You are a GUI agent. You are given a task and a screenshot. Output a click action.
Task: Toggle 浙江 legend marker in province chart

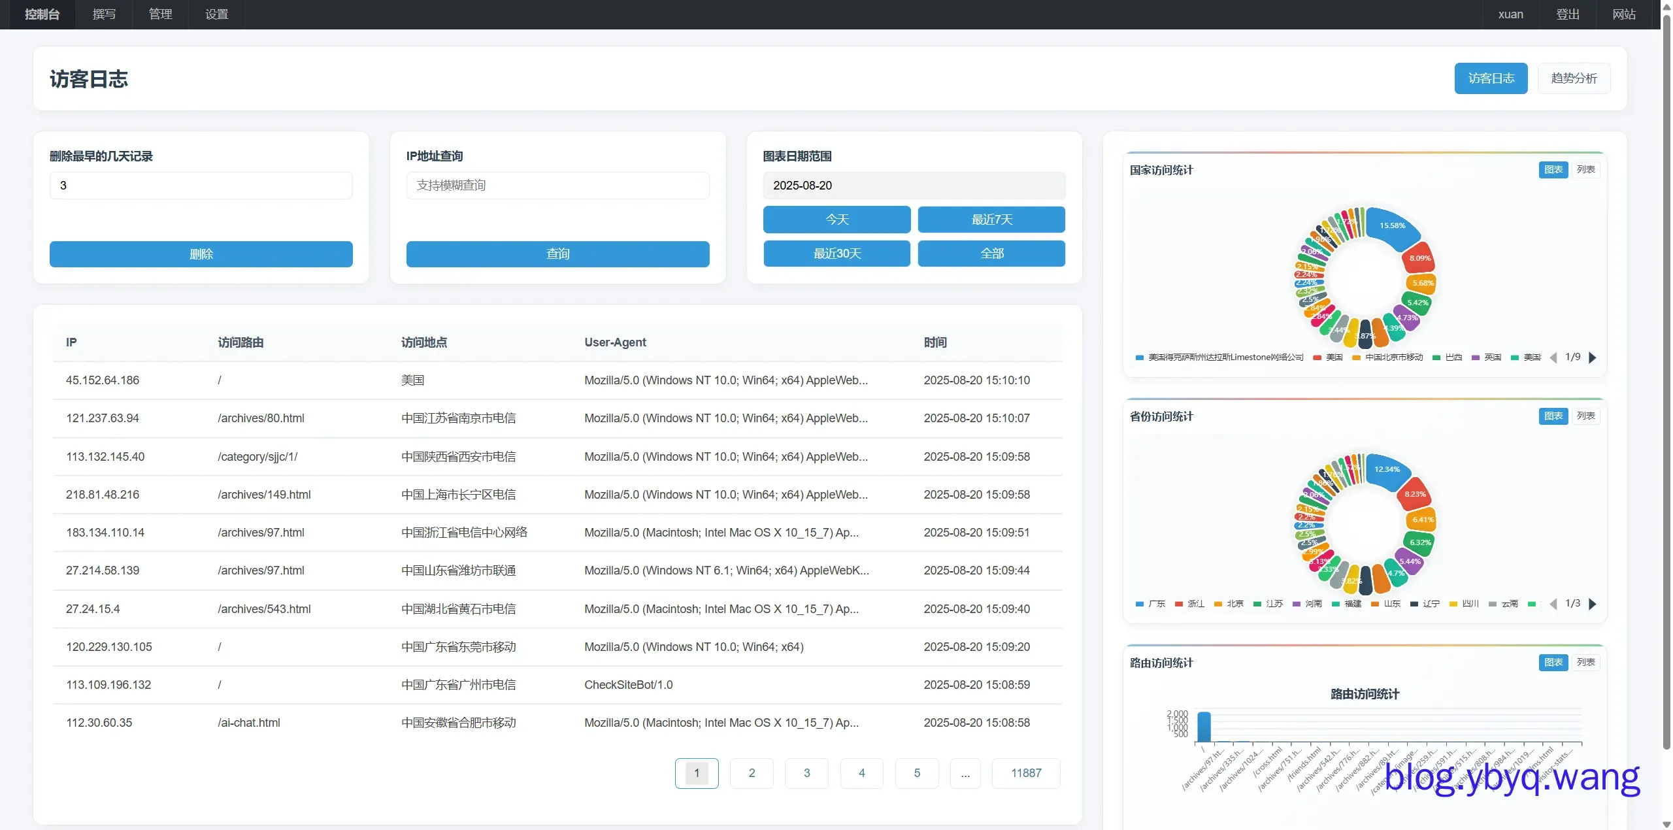click(x=1180, y=604)
